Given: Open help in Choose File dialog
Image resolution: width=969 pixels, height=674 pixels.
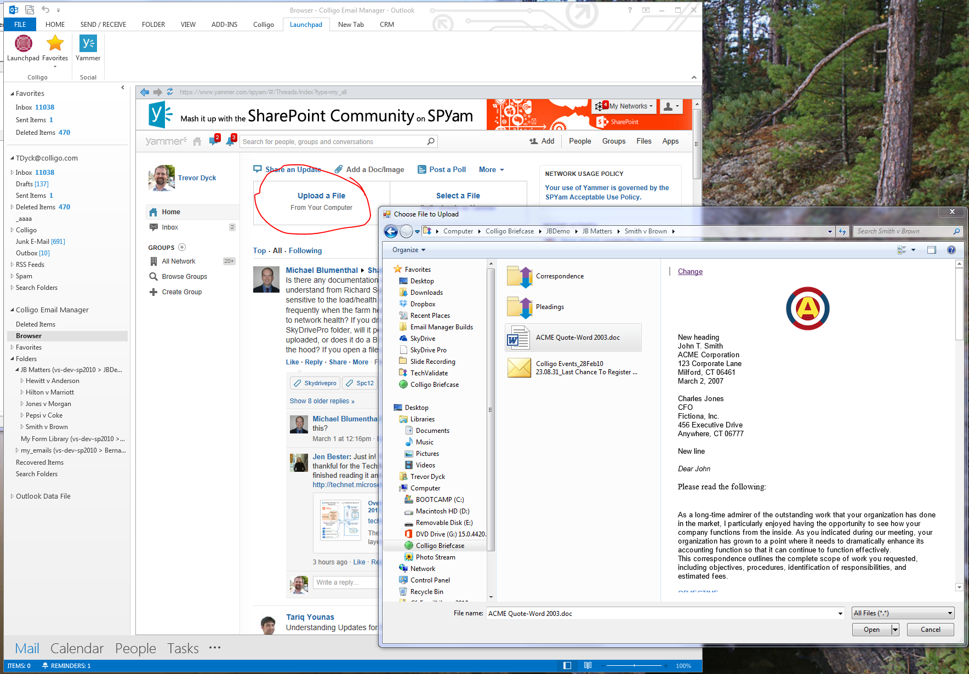Looking at the screenshot, I should (x=951, y=250).
